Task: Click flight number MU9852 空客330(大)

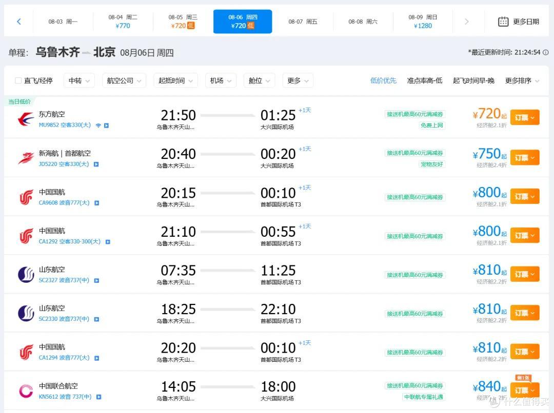Action: 65,125
